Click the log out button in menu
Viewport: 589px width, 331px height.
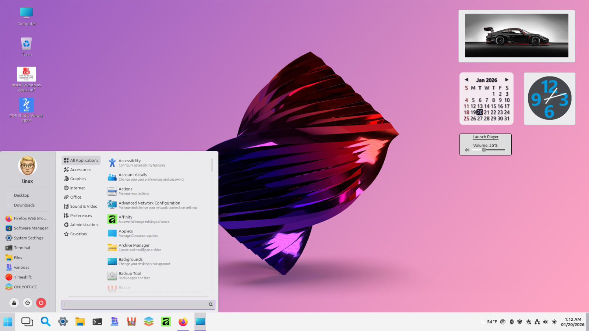(x=28, y=303)
